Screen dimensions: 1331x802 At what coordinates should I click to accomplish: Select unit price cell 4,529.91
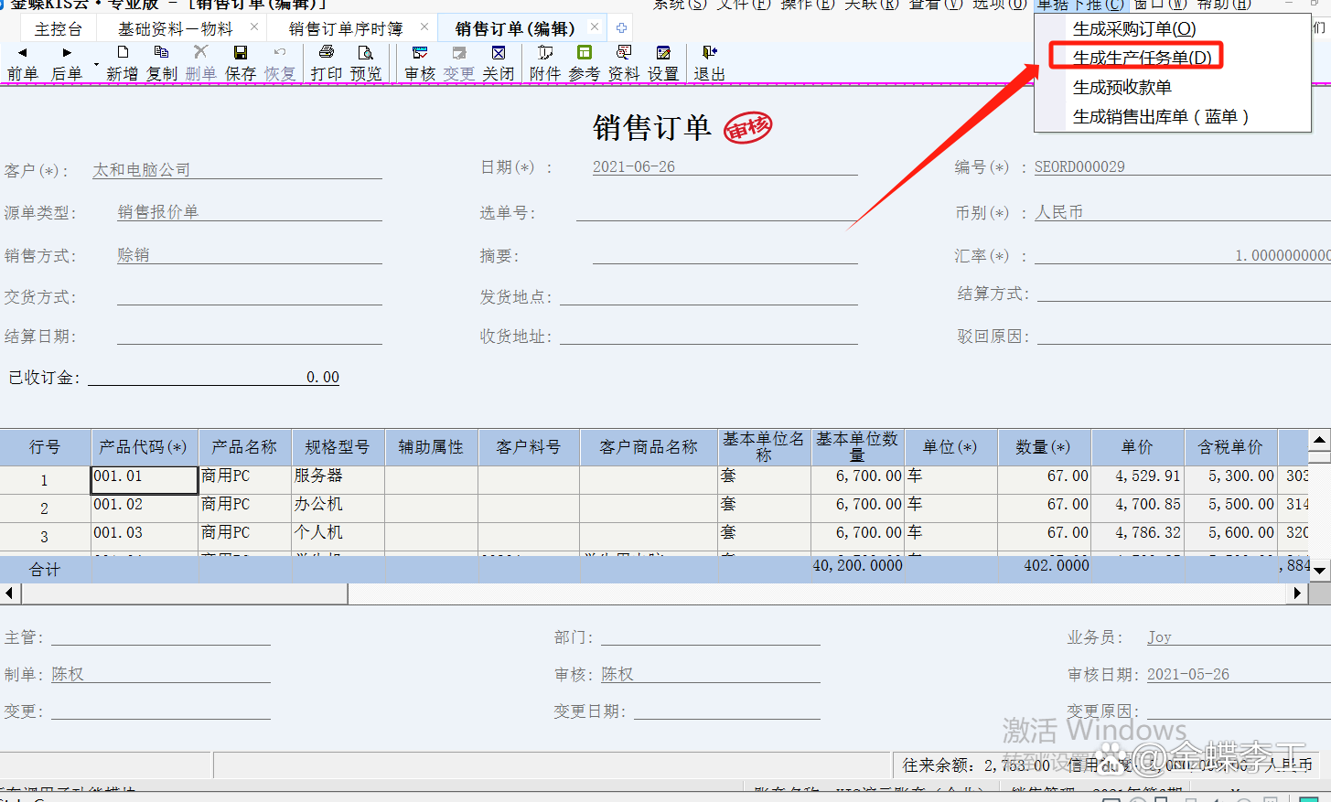[x=1137, y=479]
